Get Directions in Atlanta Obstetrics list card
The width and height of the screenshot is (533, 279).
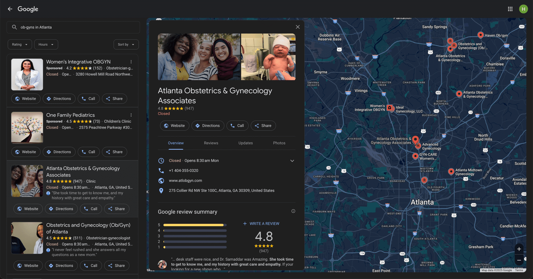pos(61,209)
